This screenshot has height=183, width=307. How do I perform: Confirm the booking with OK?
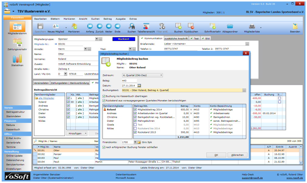216,155
